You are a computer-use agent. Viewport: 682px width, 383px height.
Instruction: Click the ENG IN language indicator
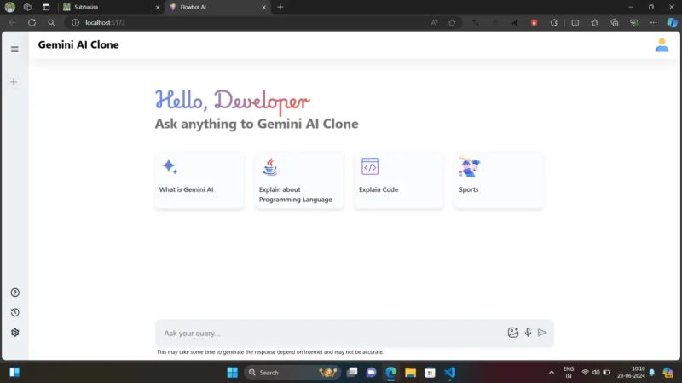point(569,373)
